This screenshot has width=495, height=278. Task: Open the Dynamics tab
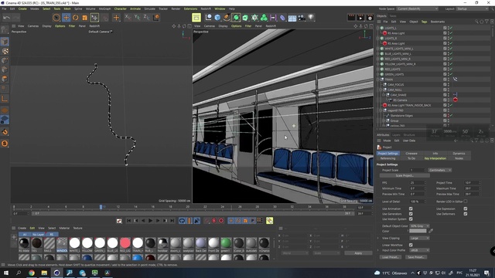point(459,154)
